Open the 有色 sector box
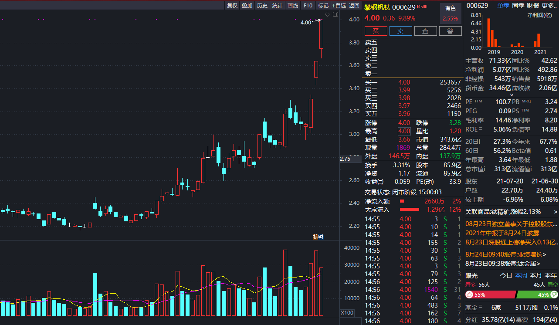559x325 pixels. pos(451,13)
